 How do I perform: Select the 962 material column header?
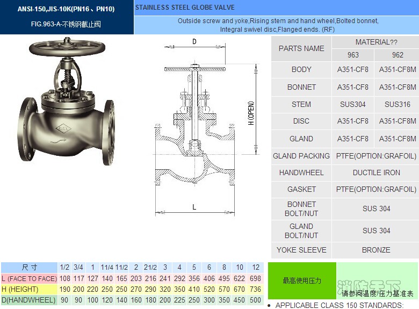pos(398,55)
